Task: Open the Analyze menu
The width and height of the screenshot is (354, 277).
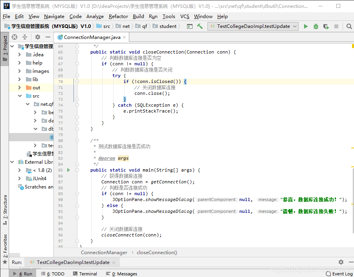Action: pos(95,17)
